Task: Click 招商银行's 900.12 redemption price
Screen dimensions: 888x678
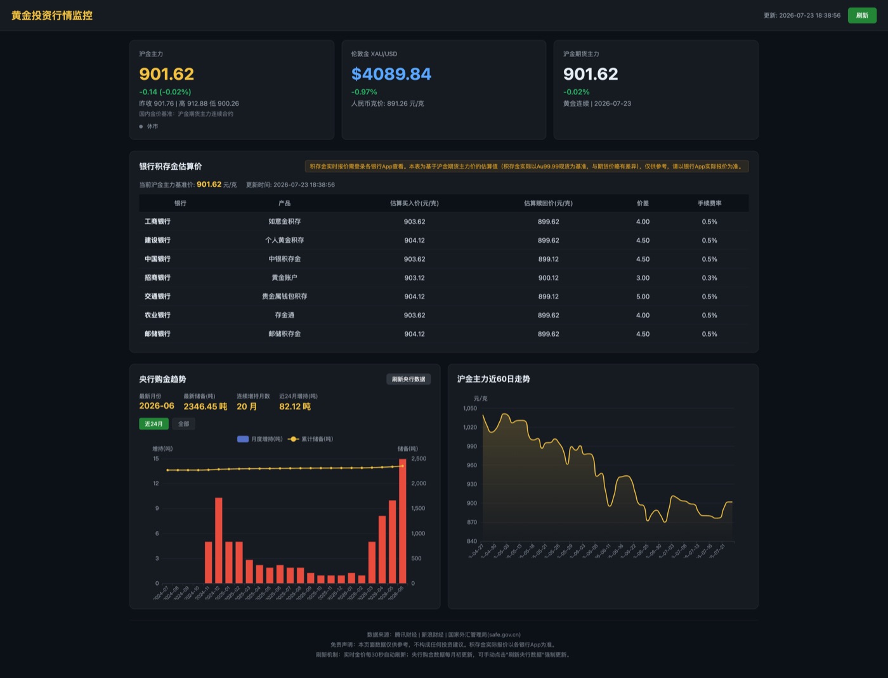Action: [548, 278]
